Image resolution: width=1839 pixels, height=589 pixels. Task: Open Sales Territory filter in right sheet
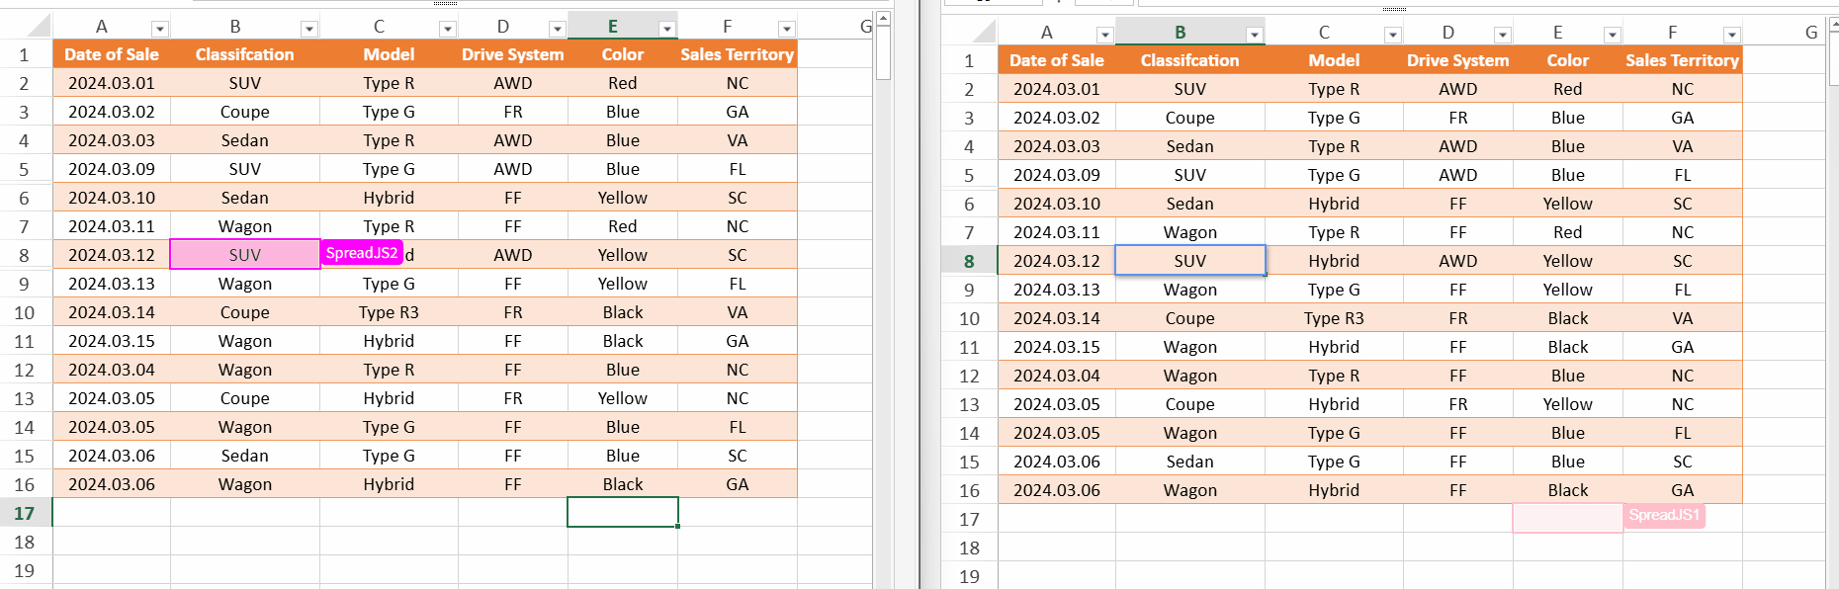1731,36
